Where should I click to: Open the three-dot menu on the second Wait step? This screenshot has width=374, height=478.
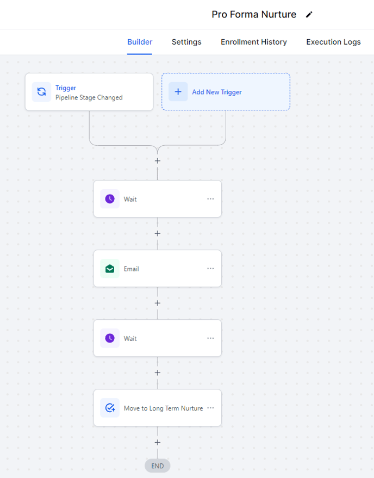click(210, 338)
